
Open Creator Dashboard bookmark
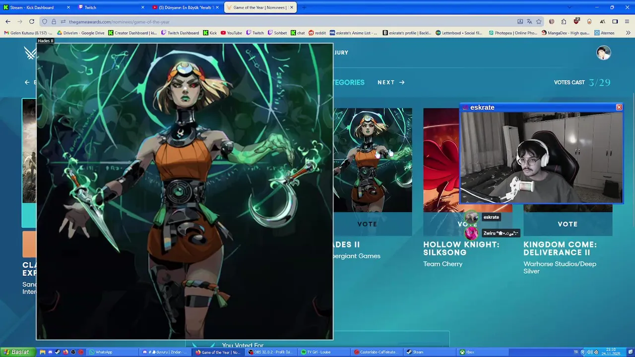coord(132,33)
